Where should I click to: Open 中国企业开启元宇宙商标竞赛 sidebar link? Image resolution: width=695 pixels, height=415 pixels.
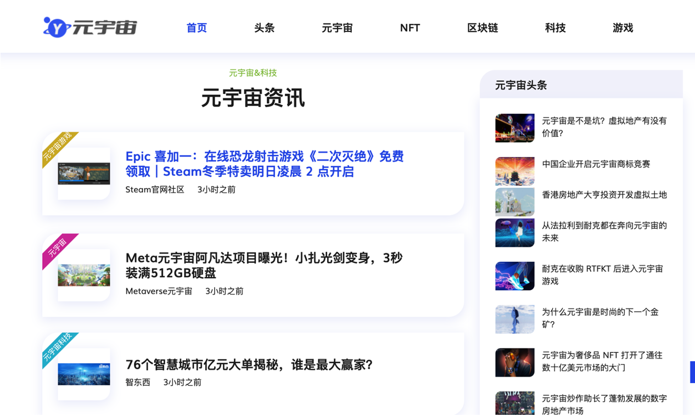click(x=596, y=164)
